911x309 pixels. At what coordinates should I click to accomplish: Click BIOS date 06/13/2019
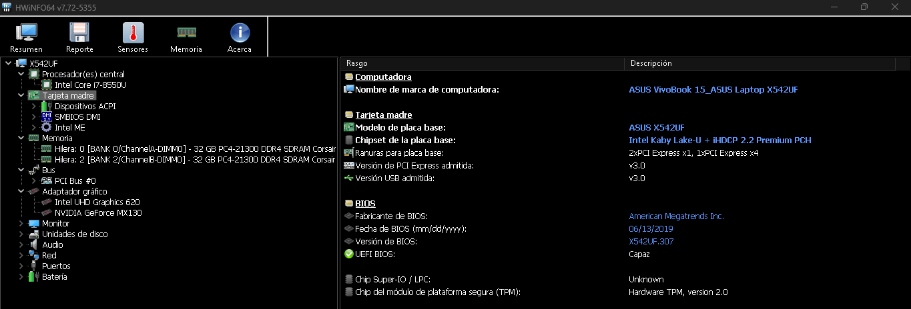[x=651, y=228]
